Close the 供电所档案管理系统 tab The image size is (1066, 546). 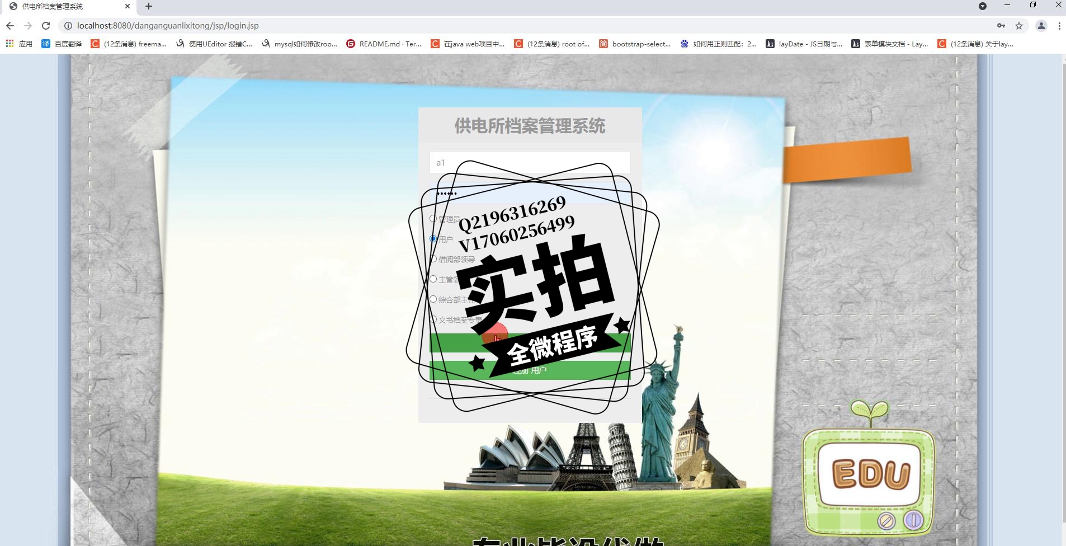(x=128, y=6)
